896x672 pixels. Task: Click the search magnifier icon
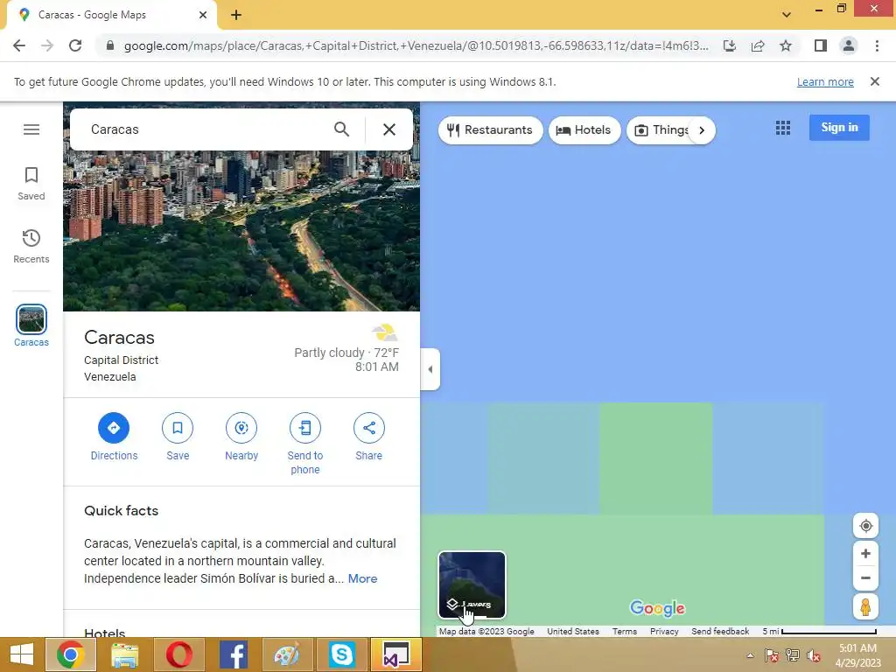pyautogui.click(x=342, y=129)
